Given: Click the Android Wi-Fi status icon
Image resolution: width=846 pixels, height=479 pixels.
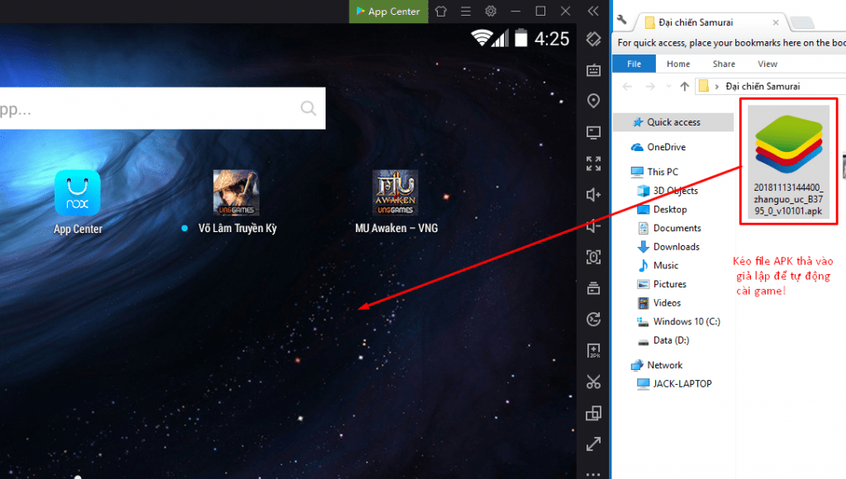Looking at the screenshot, I should pyautogui.click(x=482, y=38).
